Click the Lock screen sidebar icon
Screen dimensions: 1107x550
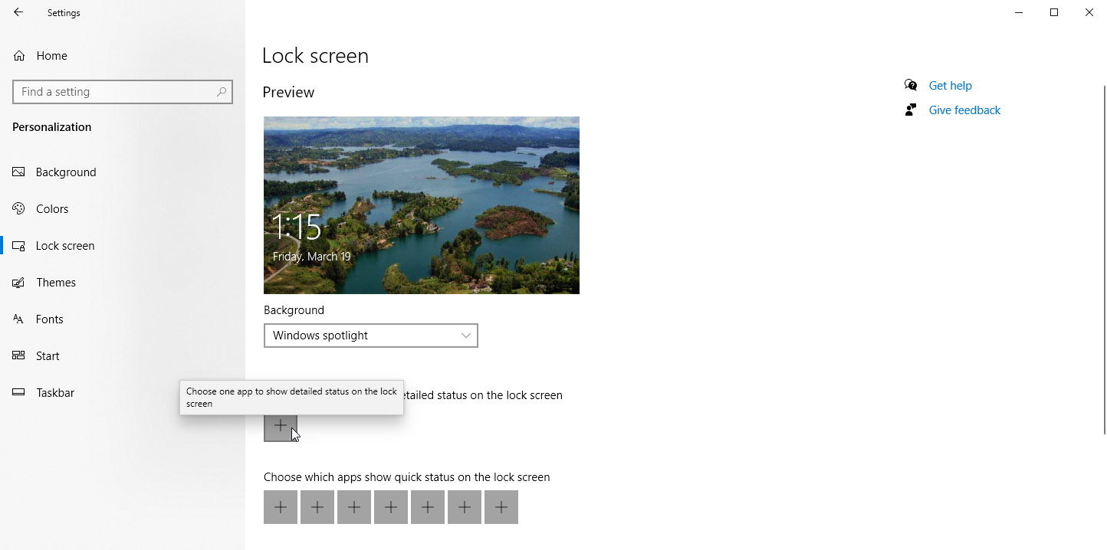(19, 246)
